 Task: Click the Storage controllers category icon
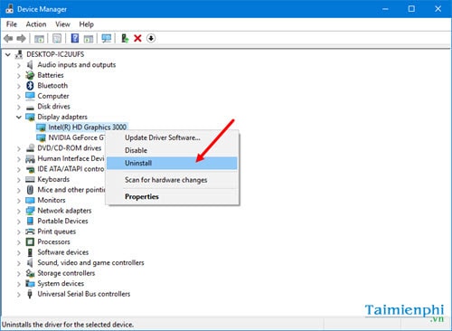[x=30, y=273]
